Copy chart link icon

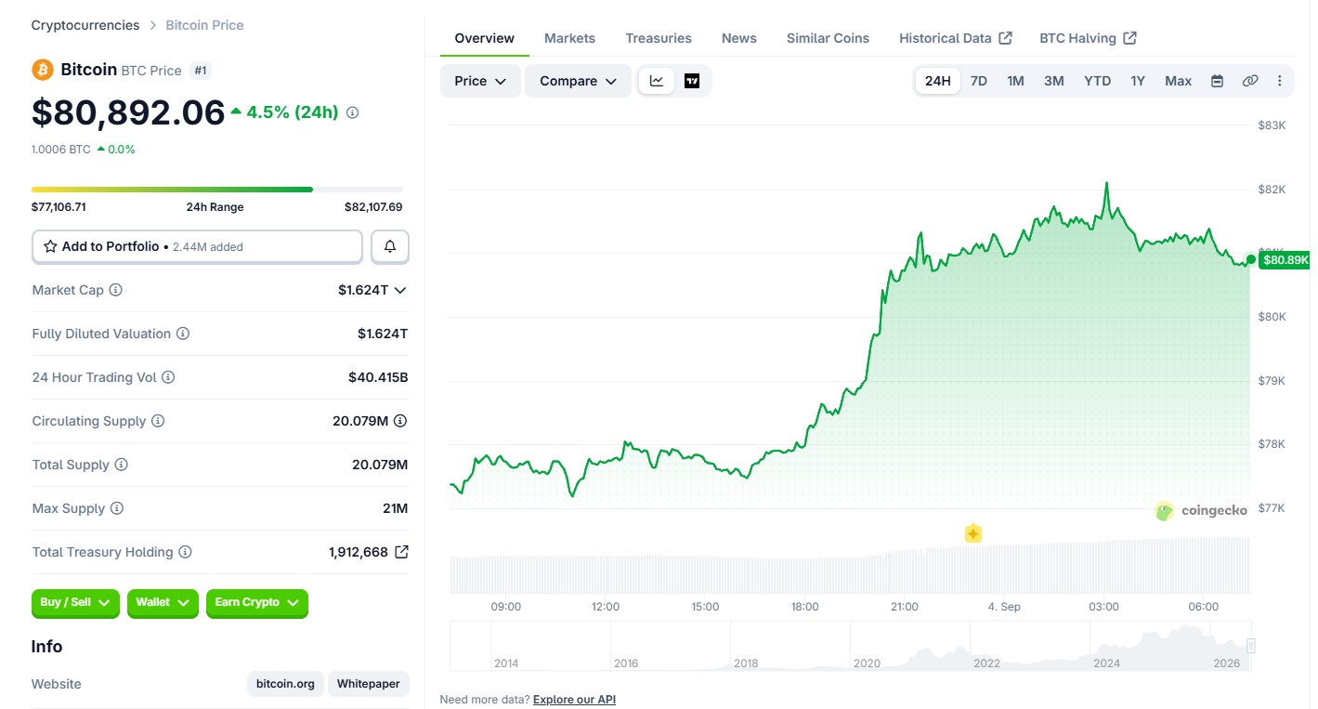click(1250, 81)
